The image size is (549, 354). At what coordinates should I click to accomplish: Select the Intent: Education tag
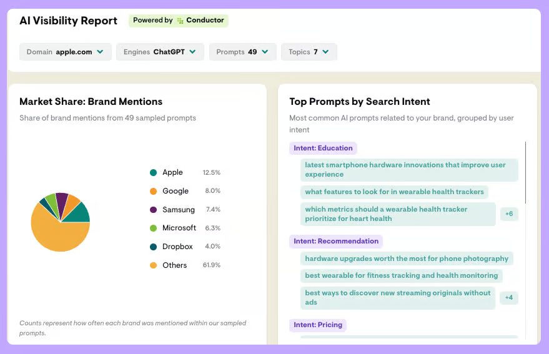coord(324,148)
